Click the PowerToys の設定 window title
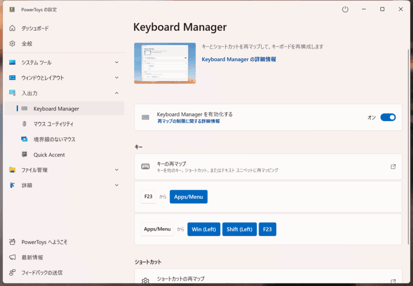Image resolution: width=413 pixels, height=286 pixels. (39, 10)
